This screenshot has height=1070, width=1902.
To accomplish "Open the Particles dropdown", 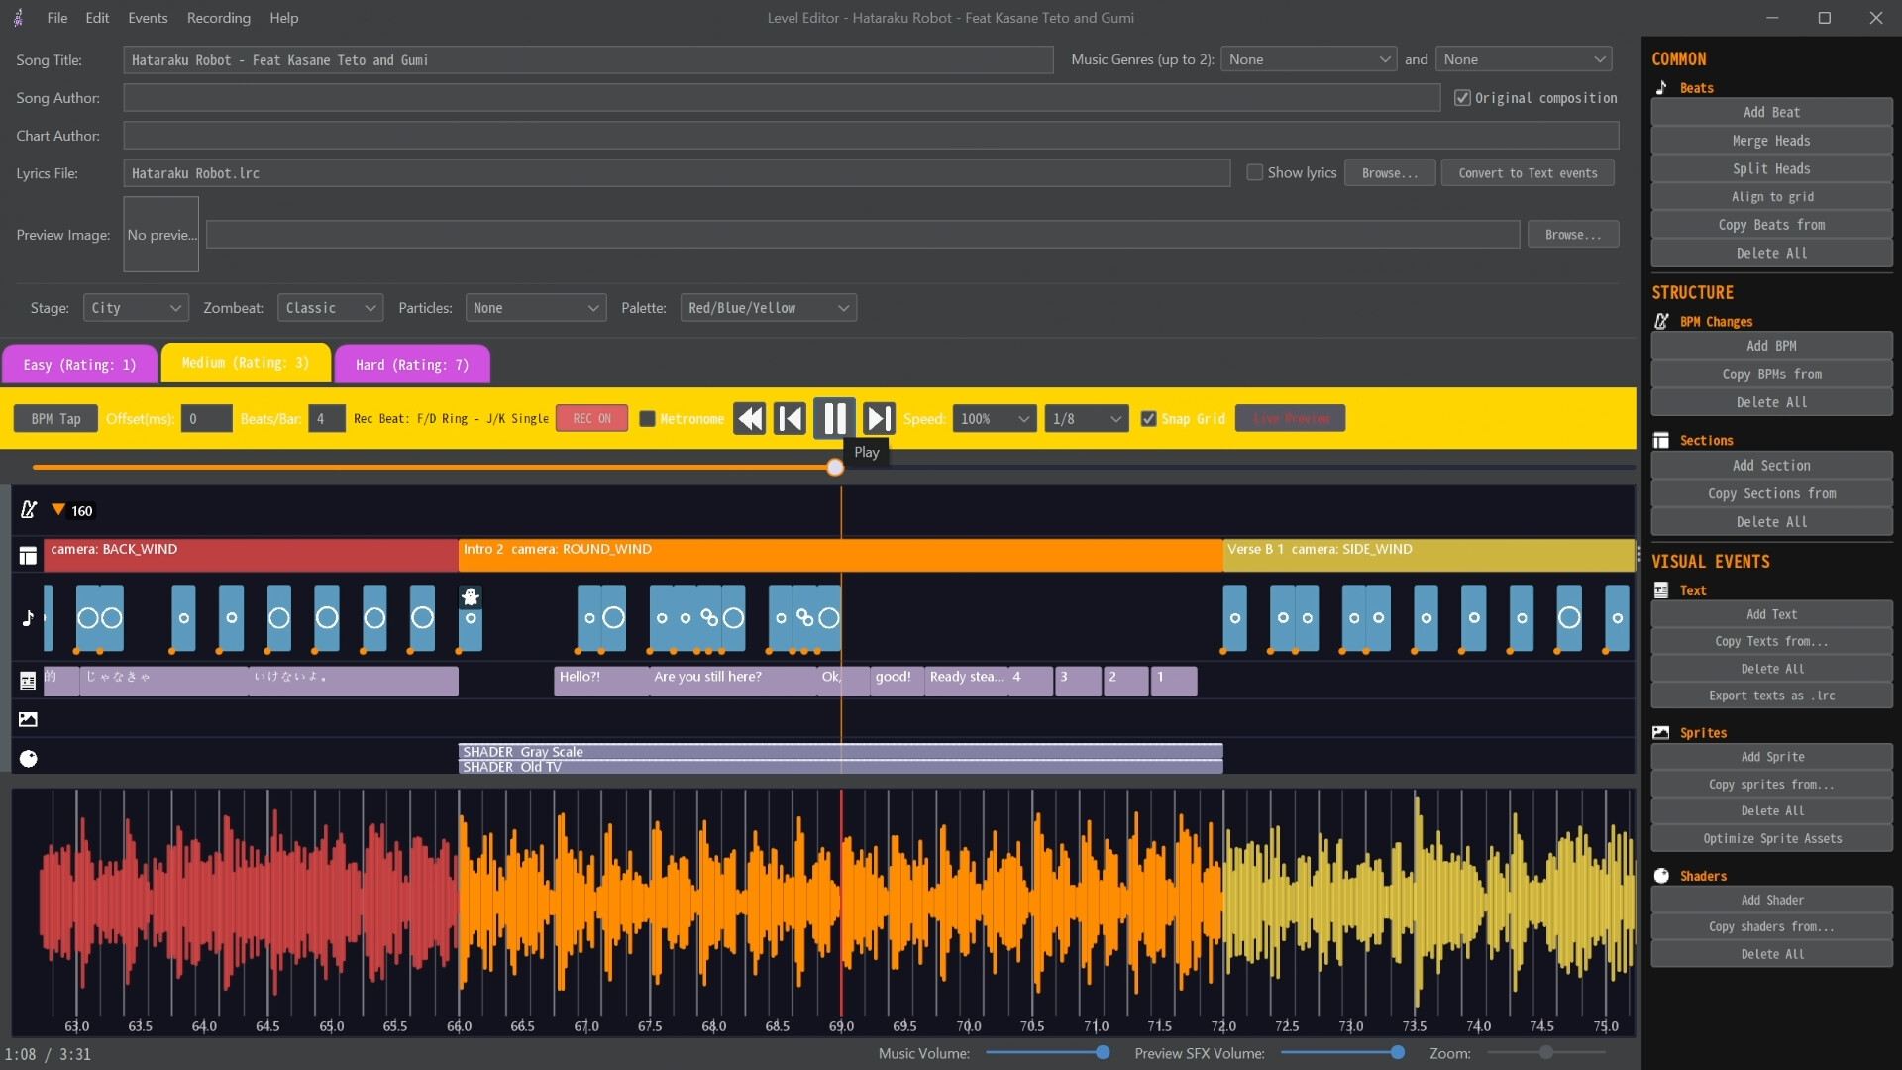I will coord(535,308).
